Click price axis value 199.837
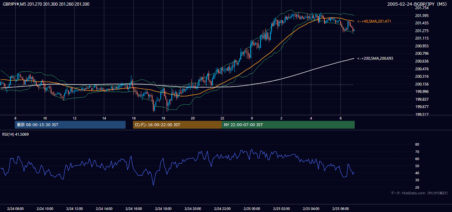The width and height of the screenshot is (452, 212). tap(422, 99)
